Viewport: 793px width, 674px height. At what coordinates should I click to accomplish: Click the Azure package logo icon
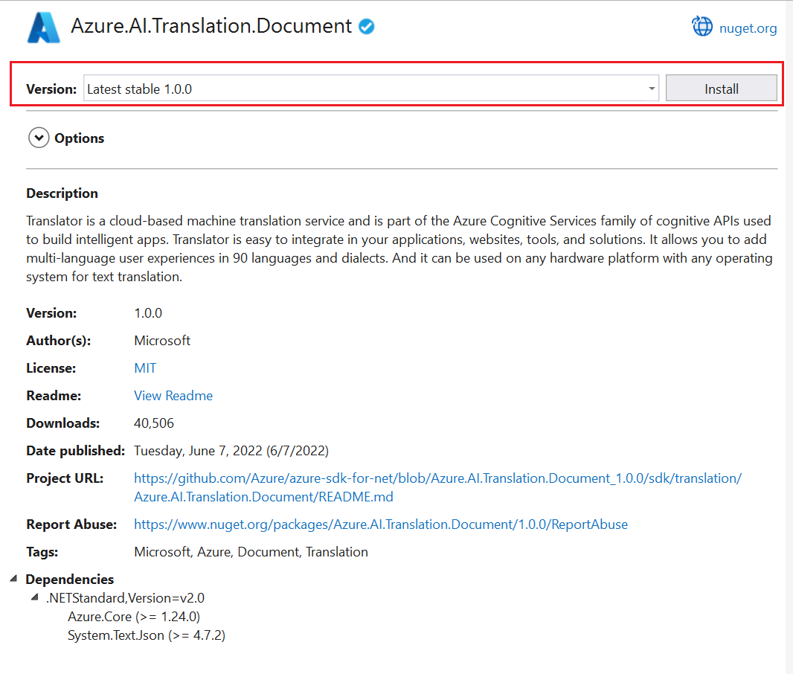42,26
